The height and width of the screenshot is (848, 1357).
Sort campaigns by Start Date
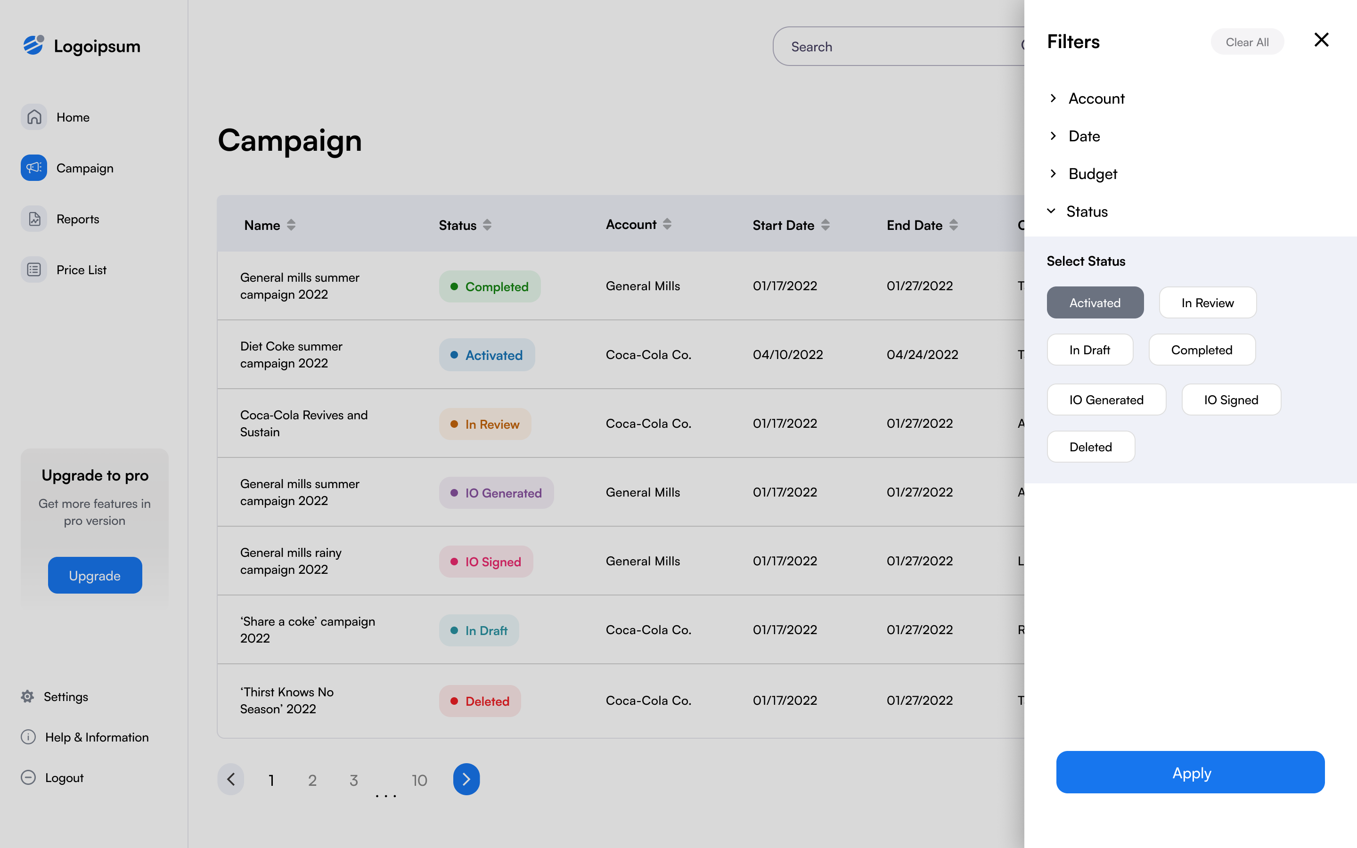(826, 225)
